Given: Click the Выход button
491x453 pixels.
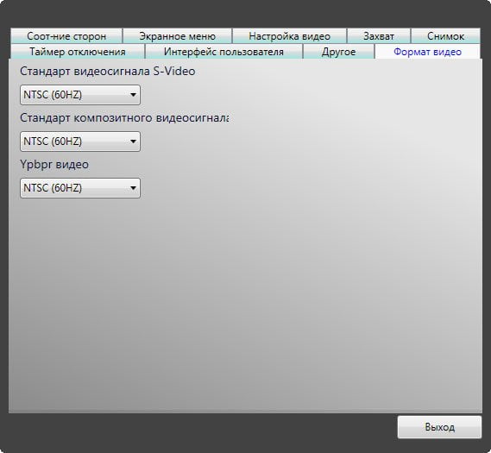Looking at the screenshot, I should tap(439, 427).
